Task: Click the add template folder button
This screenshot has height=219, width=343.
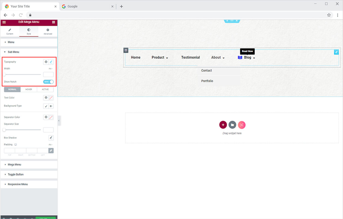Action: tap(232, 125)
